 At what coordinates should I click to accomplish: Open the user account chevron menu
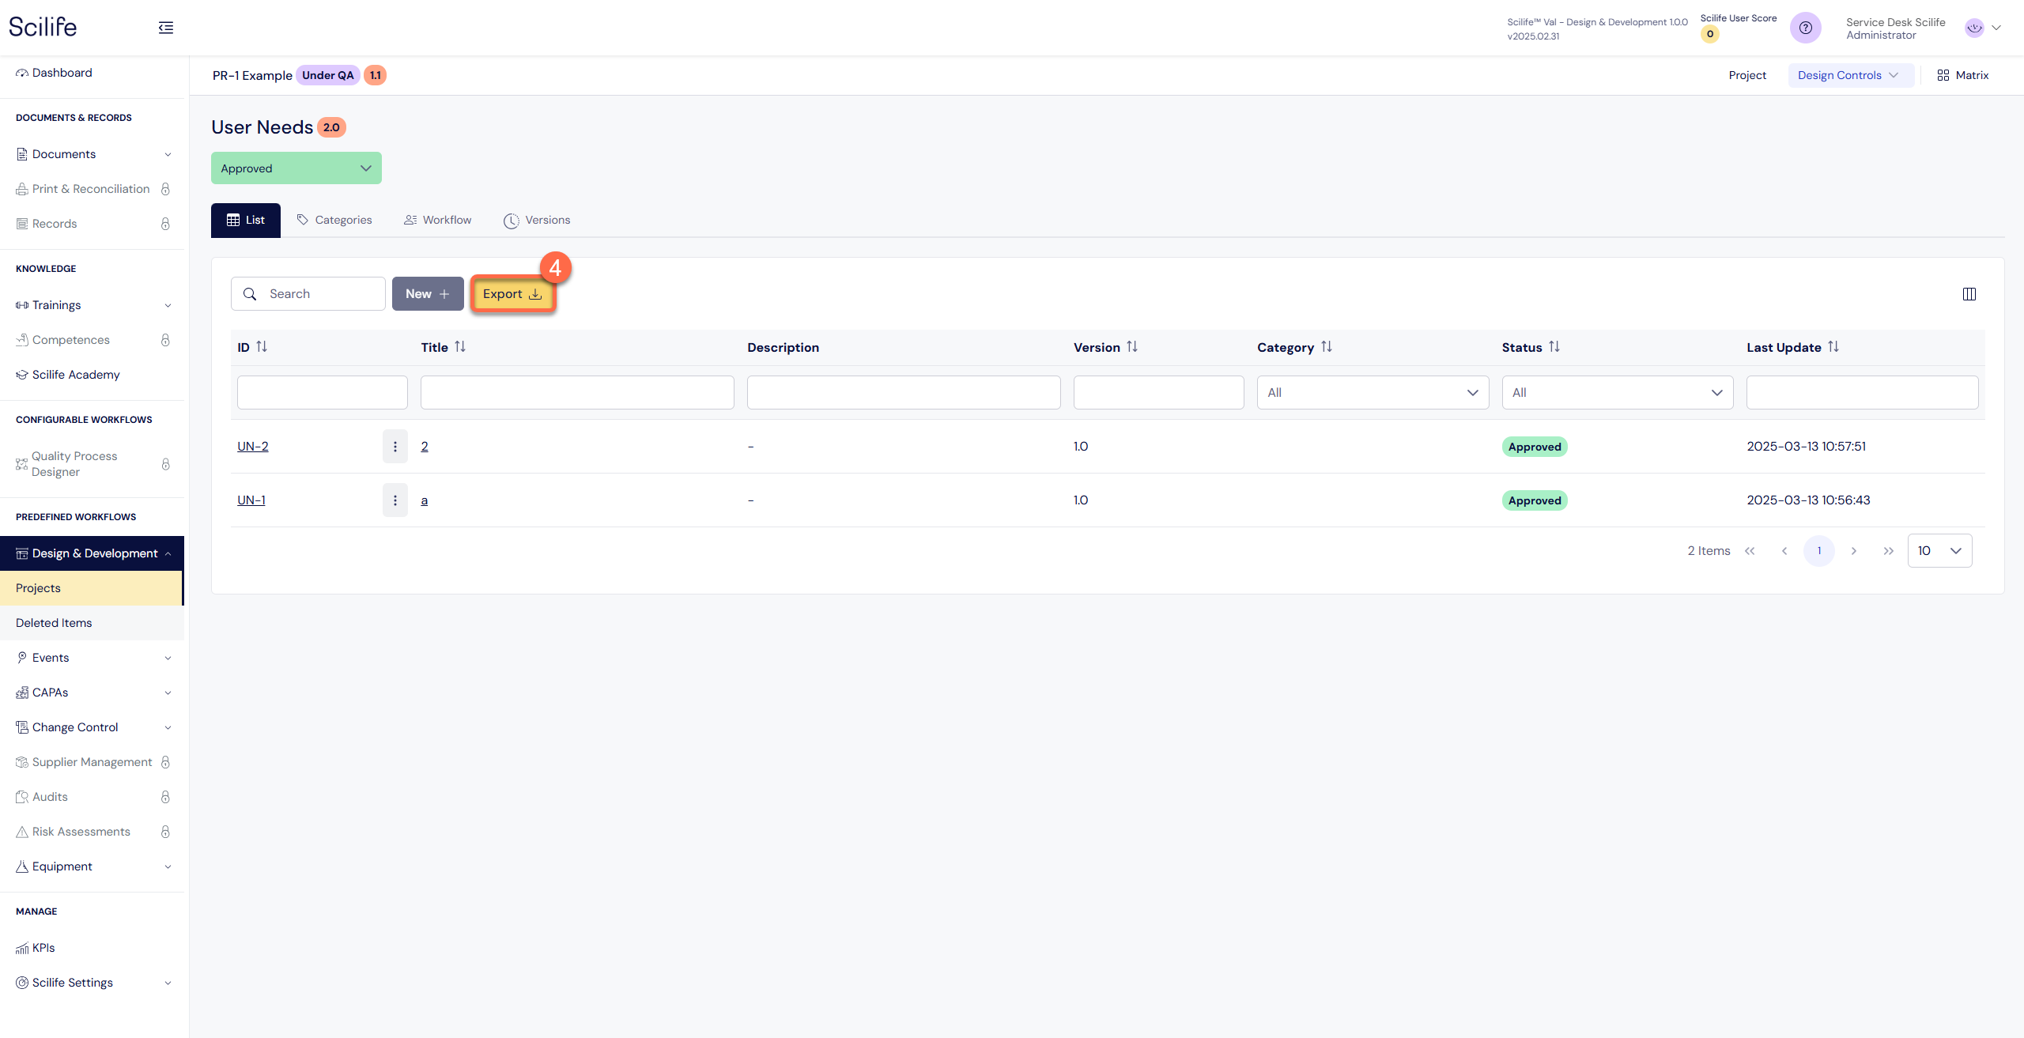click(1996, 28)
